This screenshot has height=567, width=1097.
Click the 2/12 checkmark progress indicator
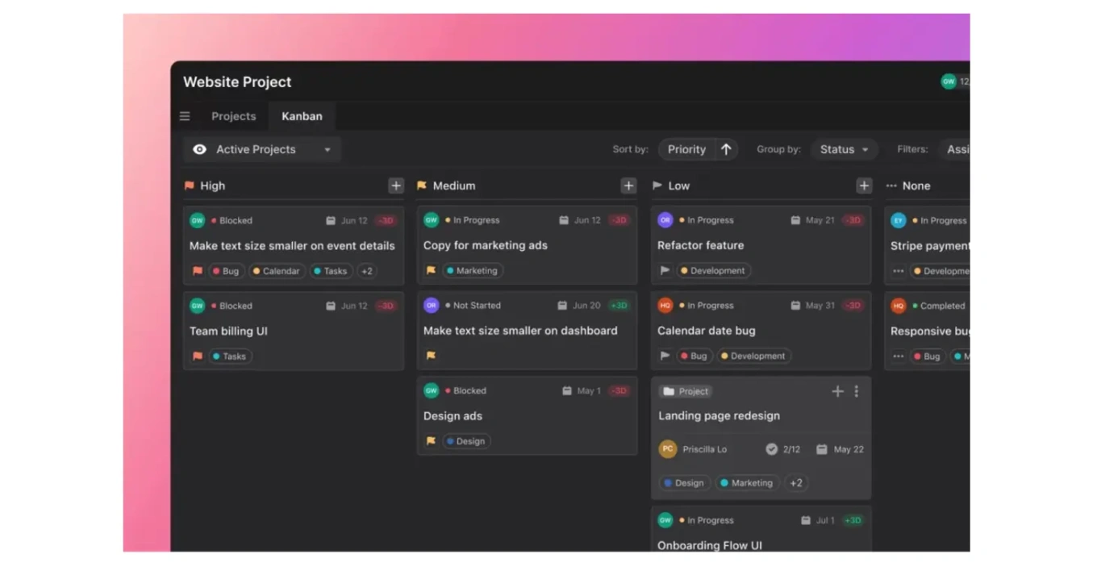(x=772, y=449)
